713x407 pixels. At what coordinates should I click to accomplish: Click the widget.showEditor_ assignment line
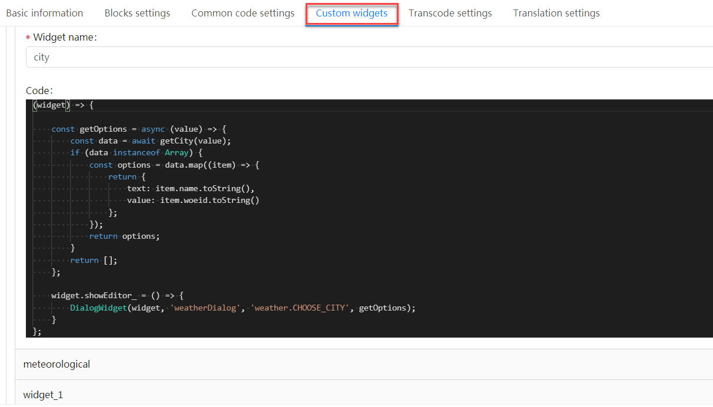click(118, 296)
